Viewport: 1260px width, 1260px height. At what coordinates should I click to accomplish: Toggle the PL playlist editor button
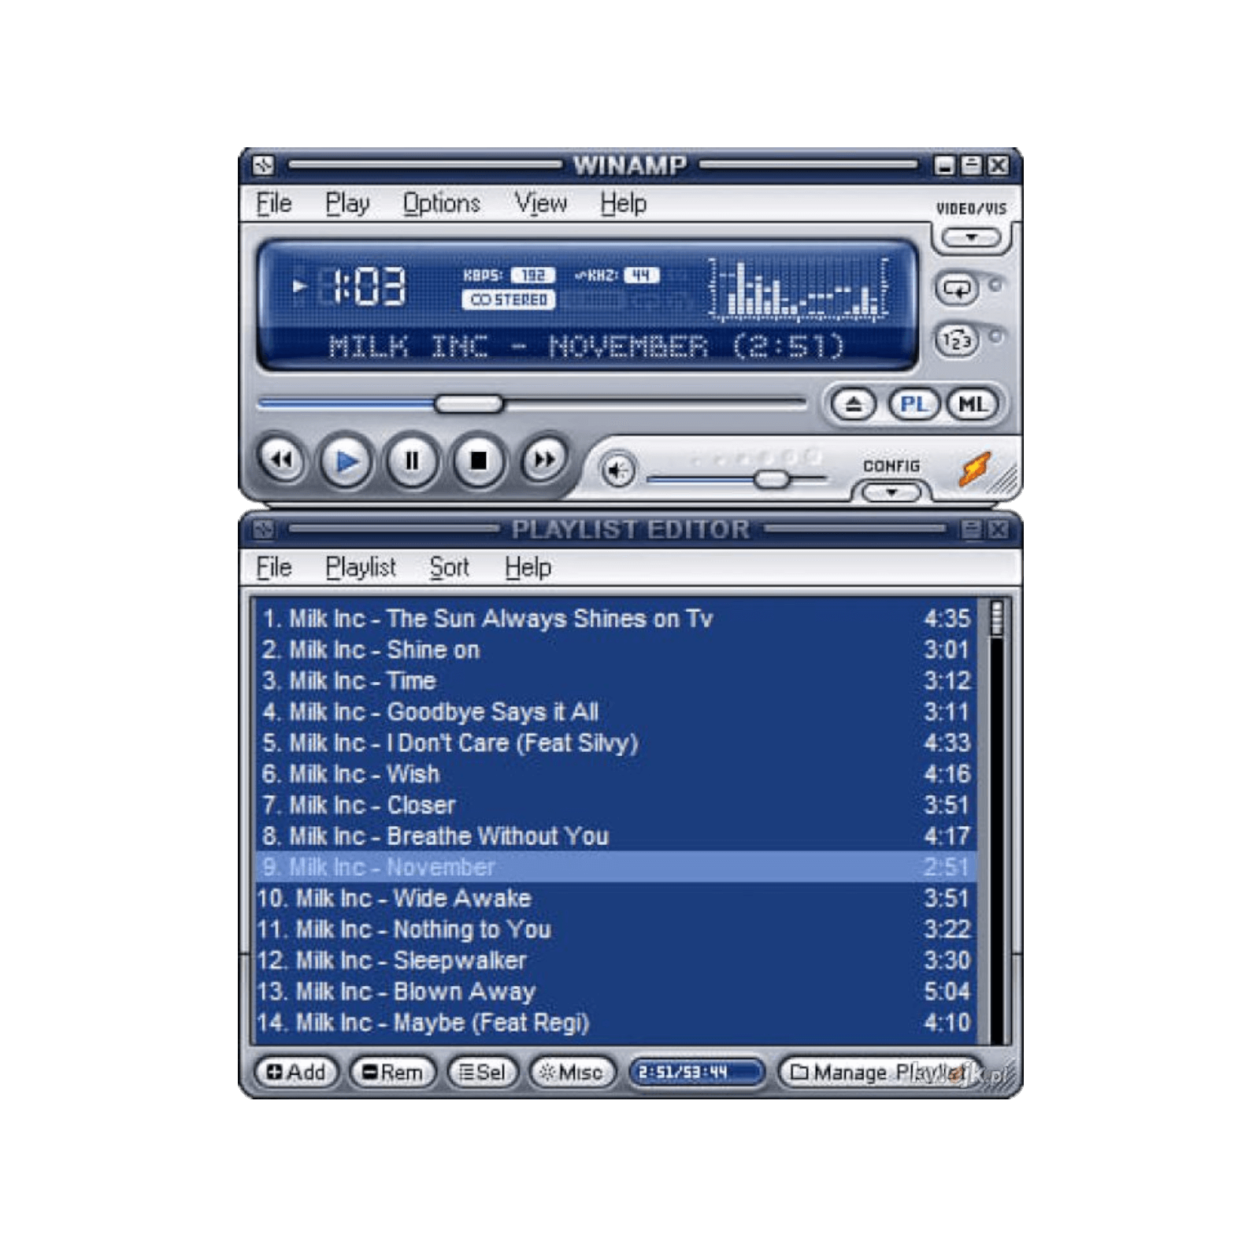(x=913, y=406)
